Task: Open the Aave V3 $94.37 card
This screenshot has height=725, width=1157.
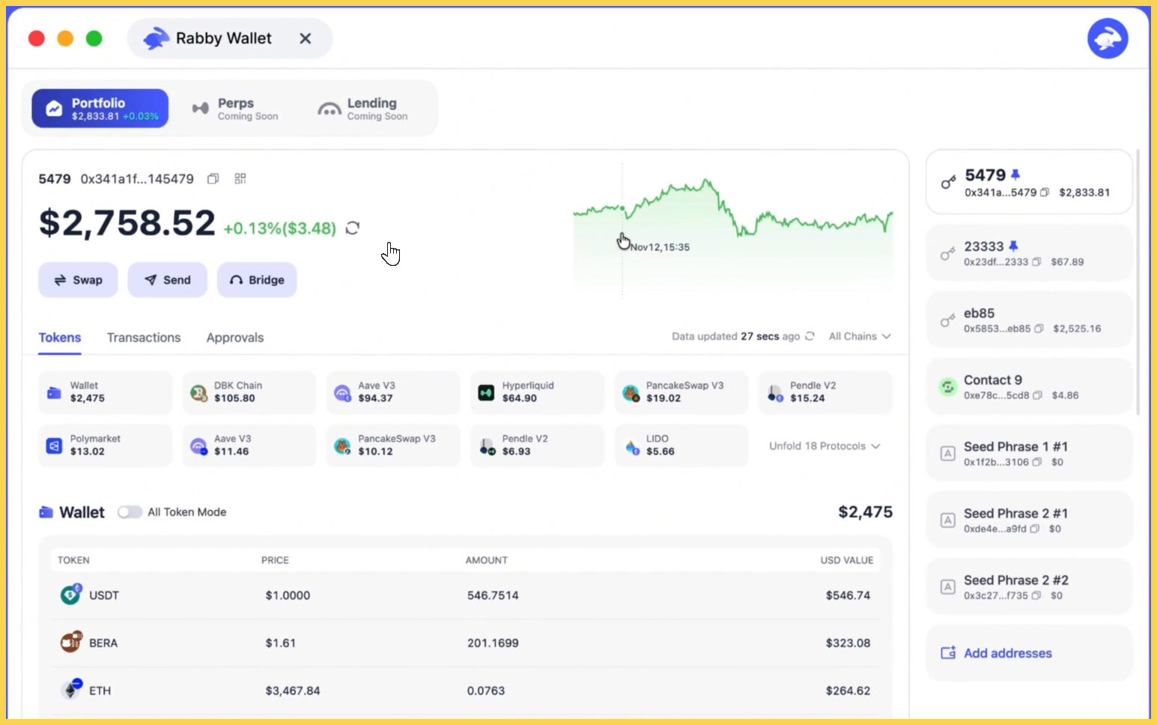Action: [x=393, y=392]
